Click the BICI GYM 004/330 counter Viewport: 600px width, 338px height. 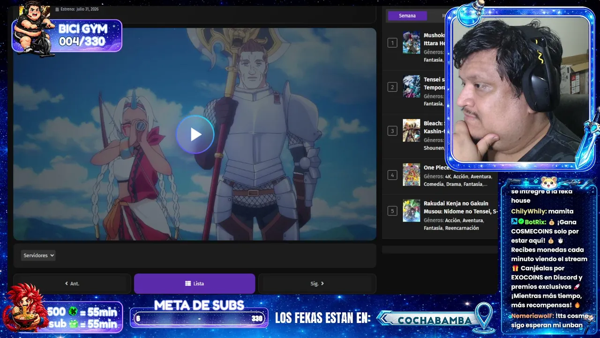[83, 35]
